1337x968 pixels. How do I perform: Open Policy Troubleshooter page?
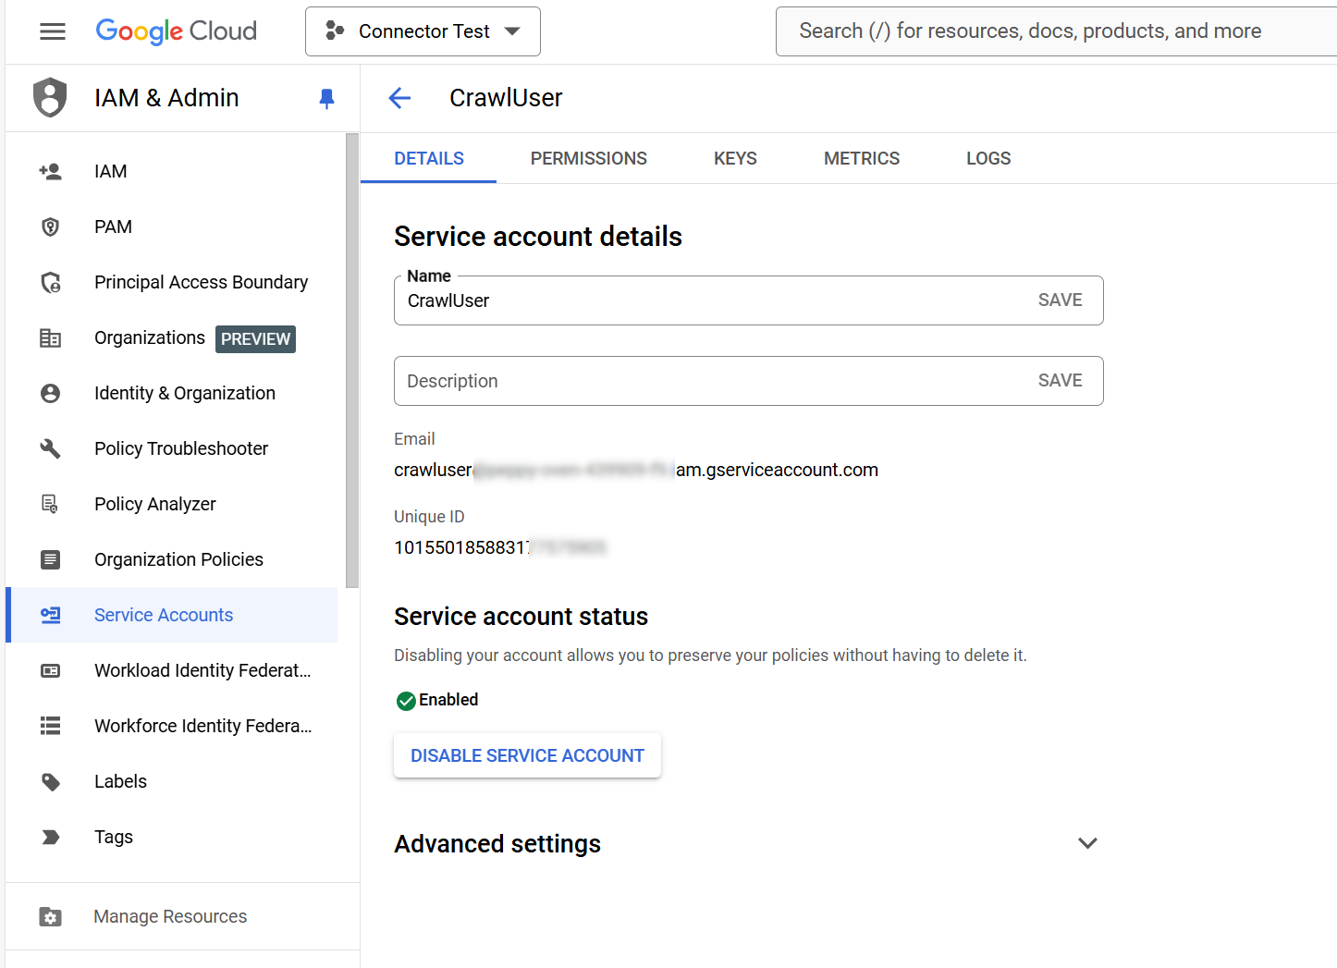click(x=172, y=448)
